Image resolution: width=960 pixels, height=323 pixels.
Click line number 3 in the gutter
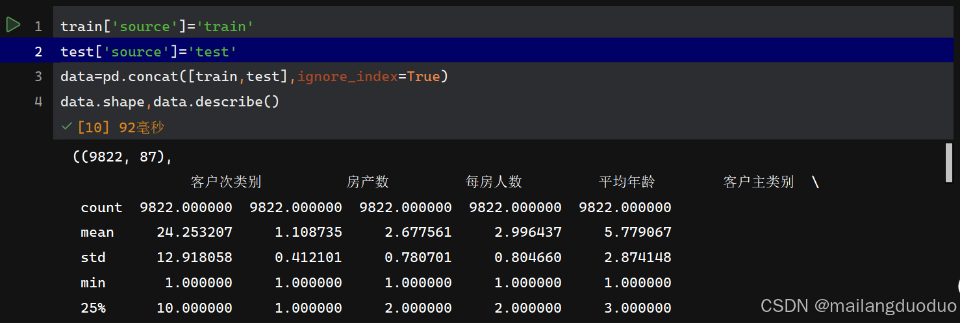[x=38, y=77]
